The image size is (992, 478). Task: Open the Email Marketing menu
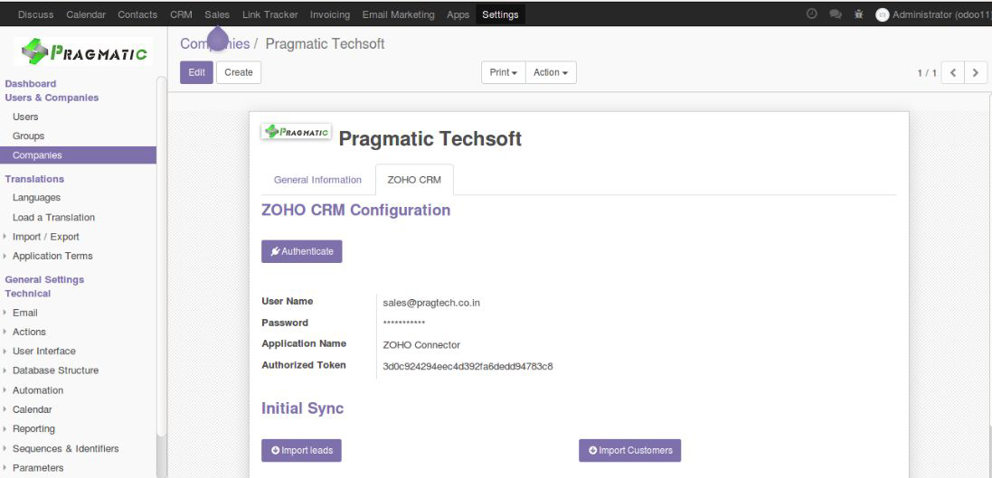[x=398, y=14]
